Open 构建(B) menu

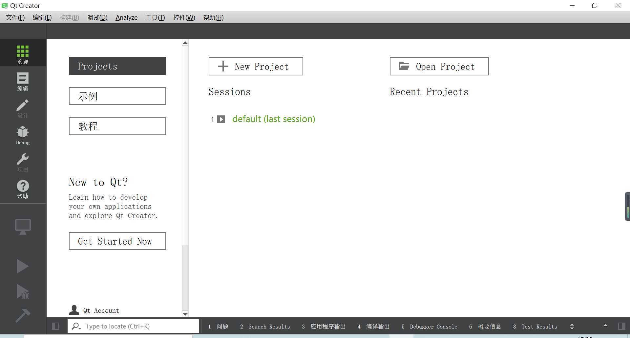[x=69, y=17]
